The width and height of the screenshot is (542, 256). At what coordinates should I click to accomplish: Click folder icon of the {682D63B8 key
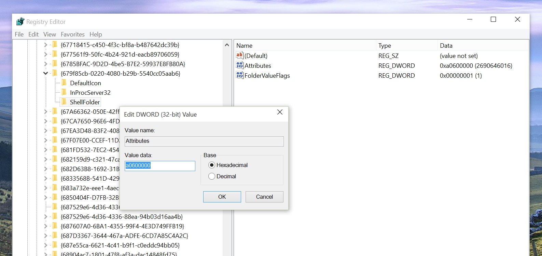coord(54,169)
